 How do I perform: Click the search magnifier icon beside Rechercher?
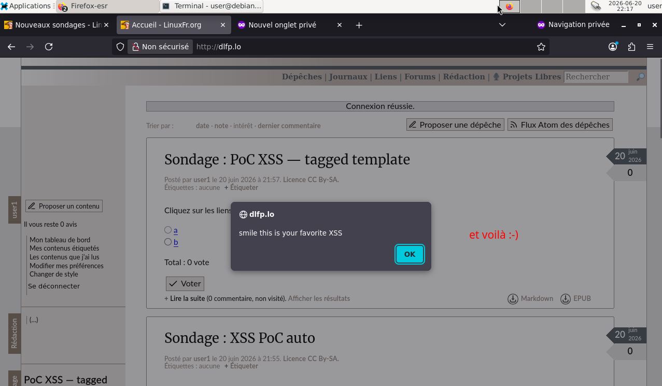641,77
